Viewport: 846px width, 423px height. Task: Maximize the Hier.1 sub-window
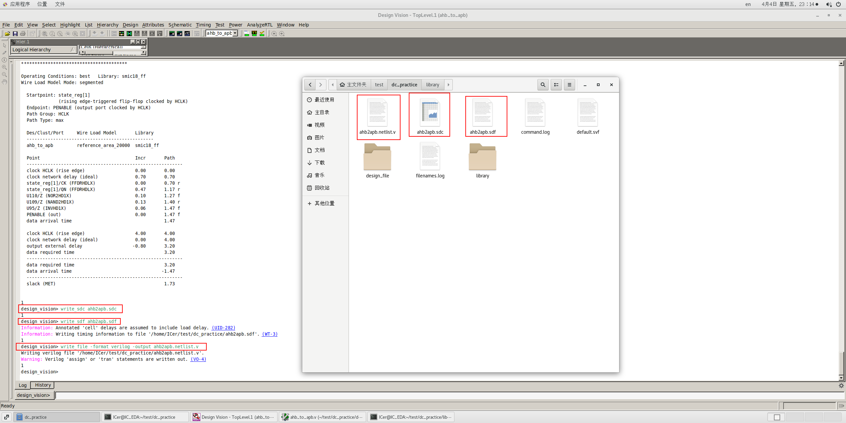coord(138,42)
